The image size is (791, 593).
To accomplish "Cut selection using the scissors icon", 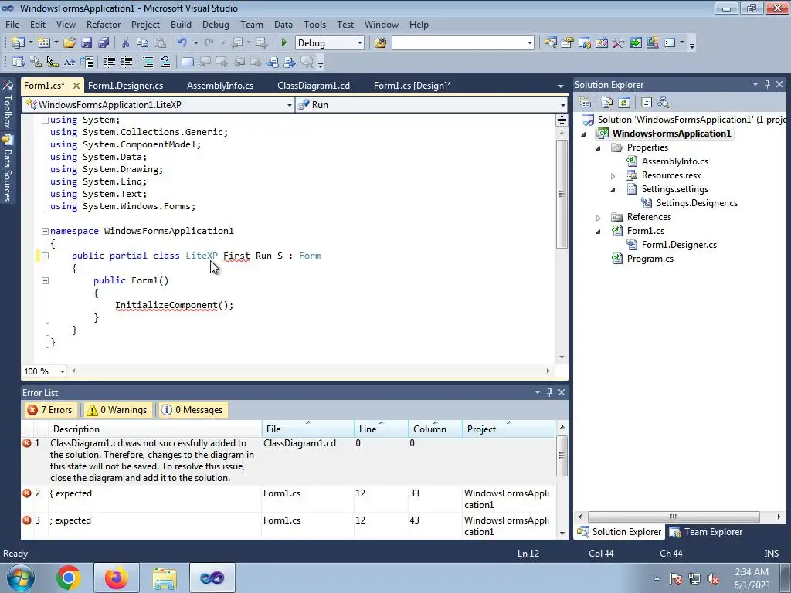I will (x=126, y=43).
